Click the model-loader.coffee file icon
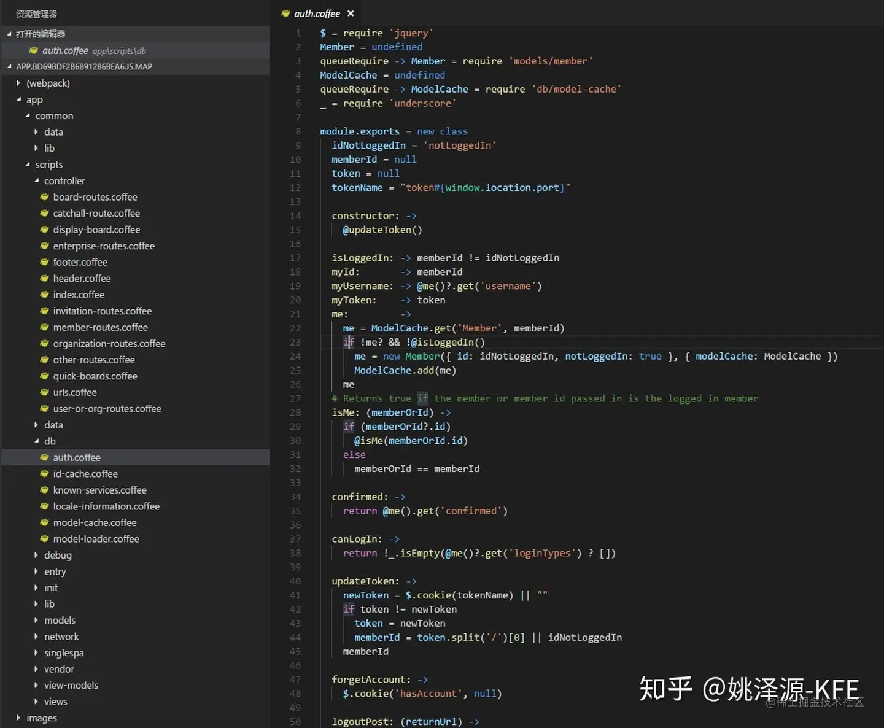Screen dimensions: 884x728 (x=44, y=538)
